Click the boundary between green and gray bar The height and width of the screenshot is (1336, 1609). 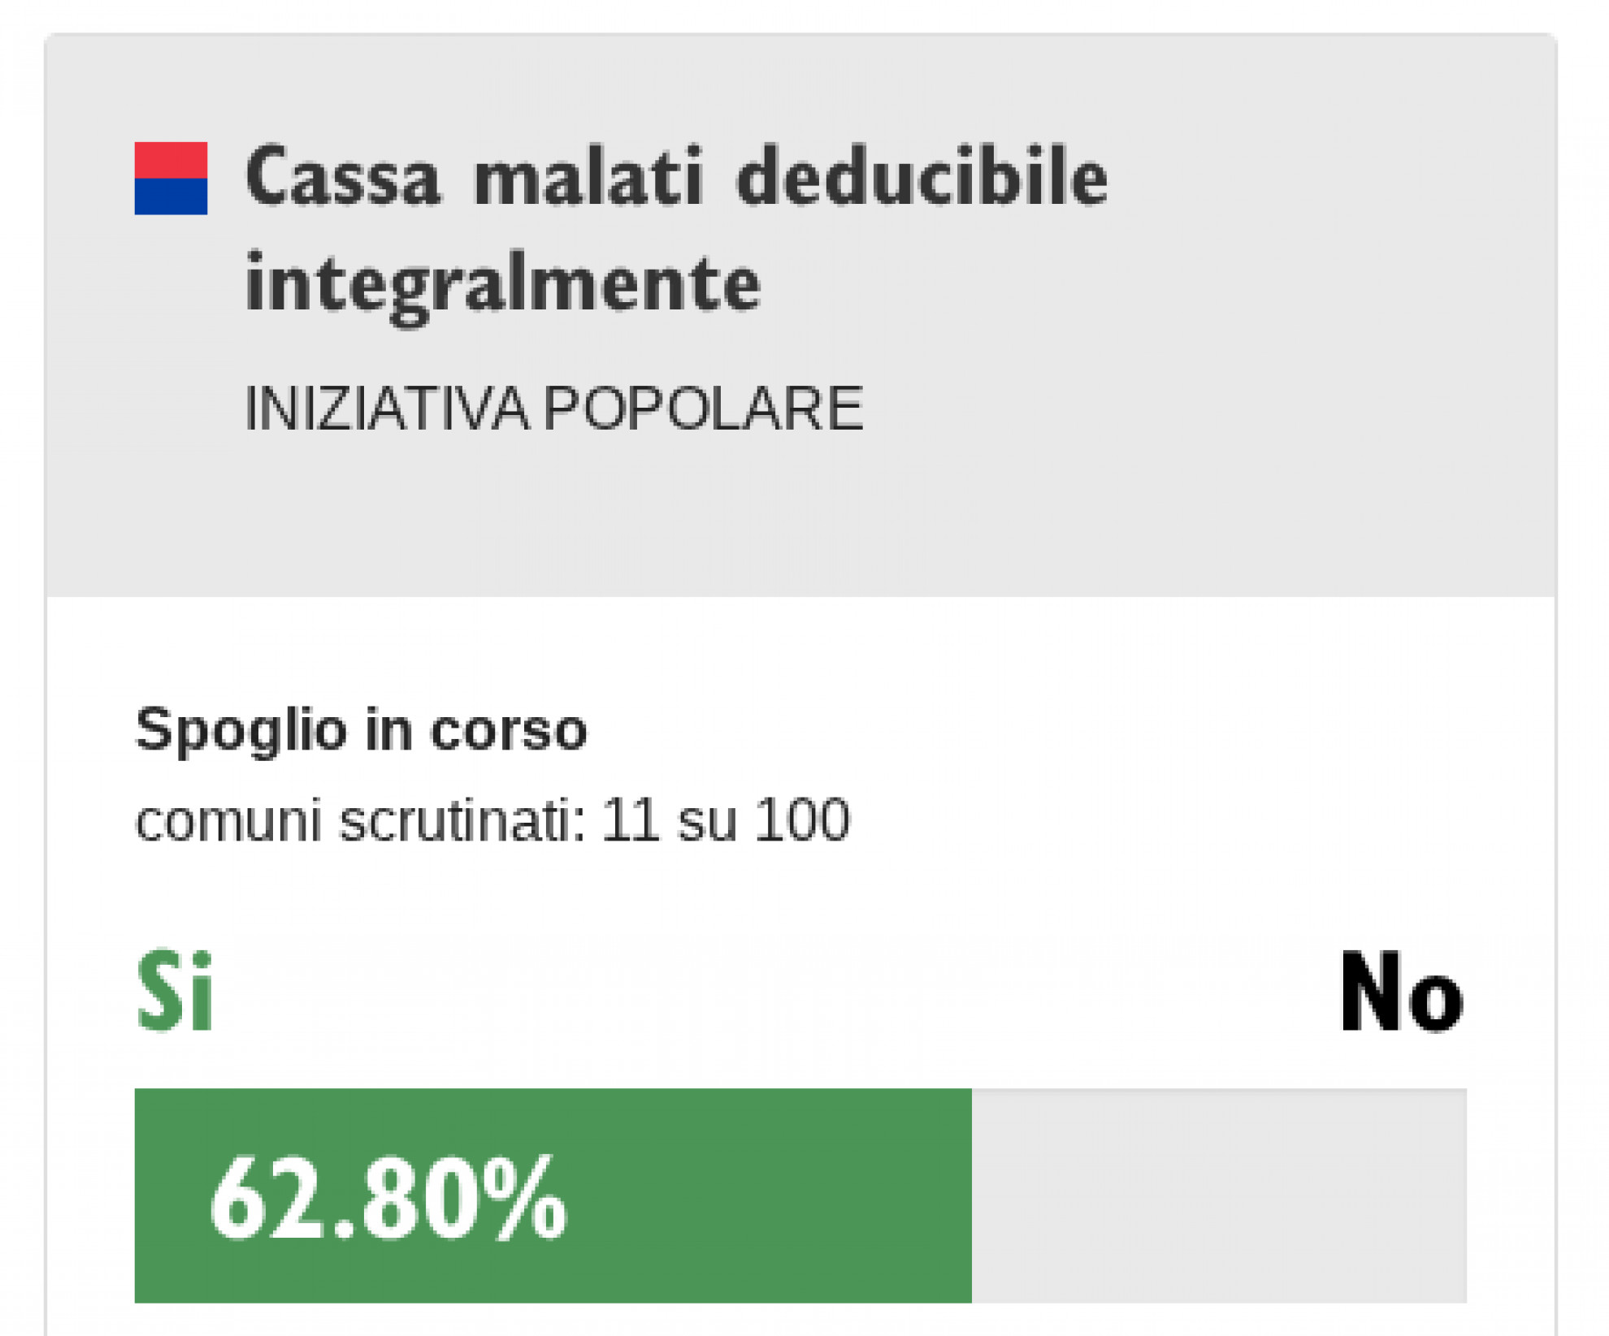click(x=972, y=1195)
